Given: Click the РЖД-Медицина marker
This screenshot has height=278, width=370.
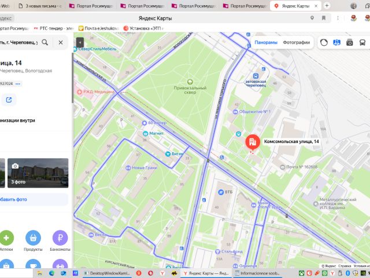Looking at the screenshot, I should (80, 92).
